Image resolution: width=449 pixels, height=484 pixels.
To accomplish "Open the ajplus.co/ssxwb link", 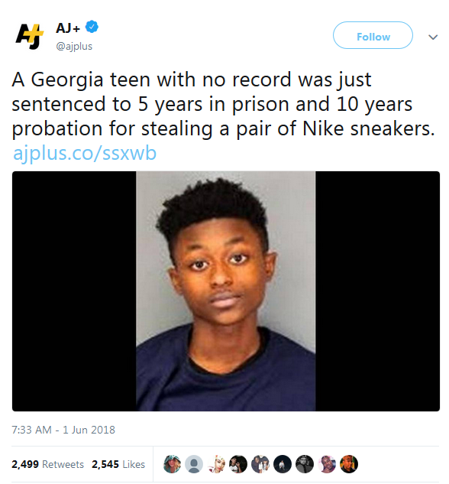I will 85,153.
